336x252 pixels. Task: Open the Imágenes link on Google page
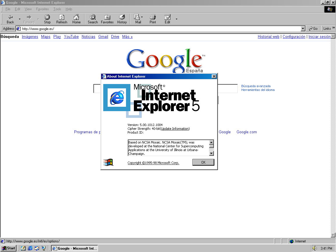coord(30,37)
